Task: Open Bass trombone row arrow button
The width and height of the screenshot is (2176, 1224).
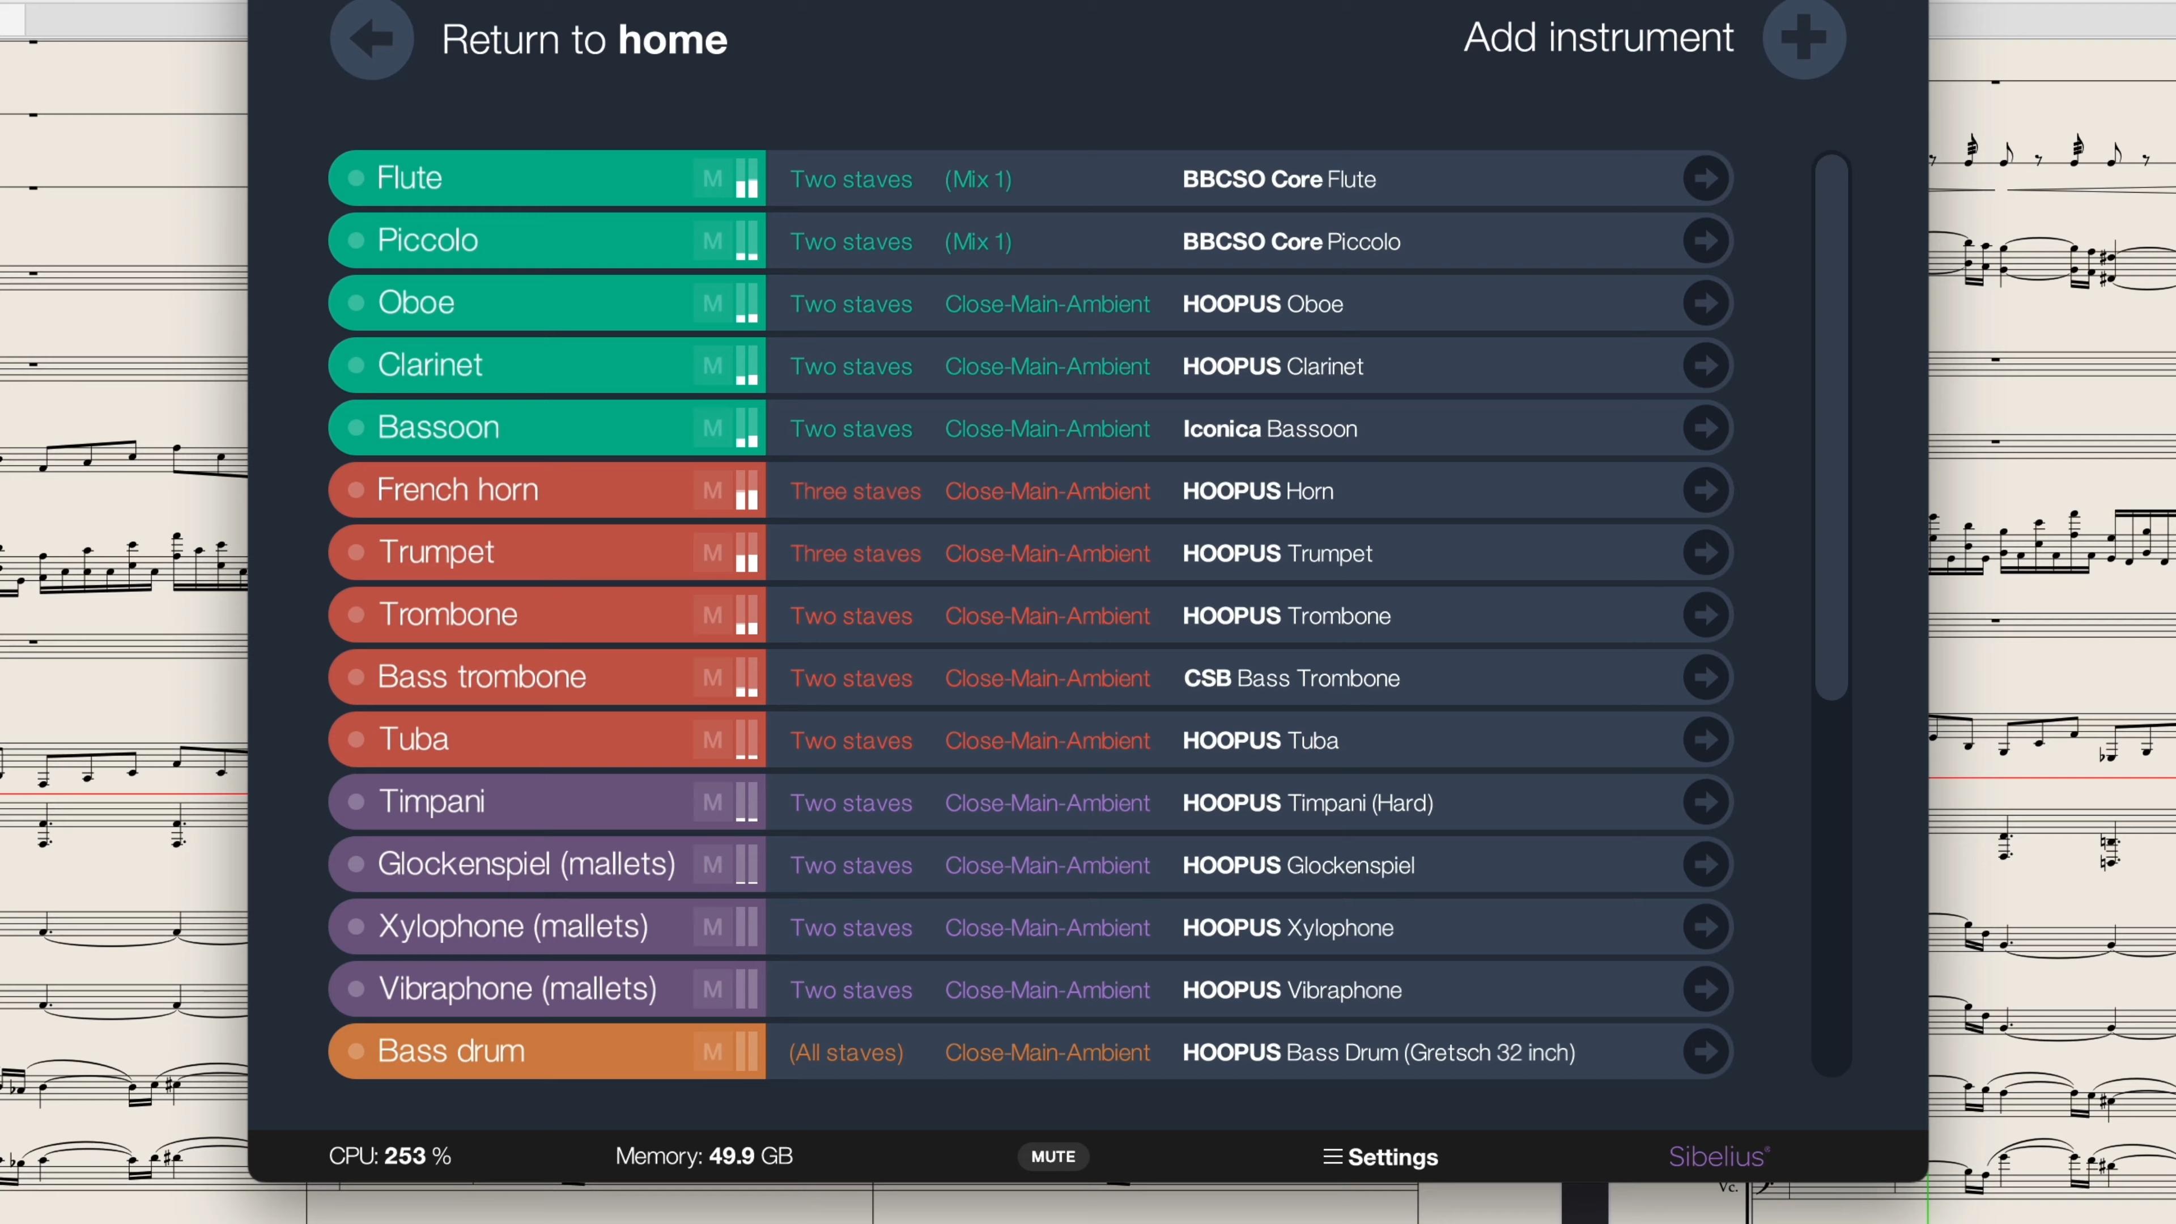Action: pos(1706,678)
